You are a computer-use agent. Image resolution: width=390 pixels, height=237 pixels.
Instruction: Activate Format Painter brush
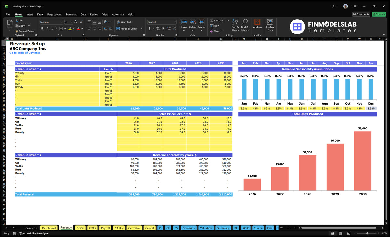pos(25,31)
